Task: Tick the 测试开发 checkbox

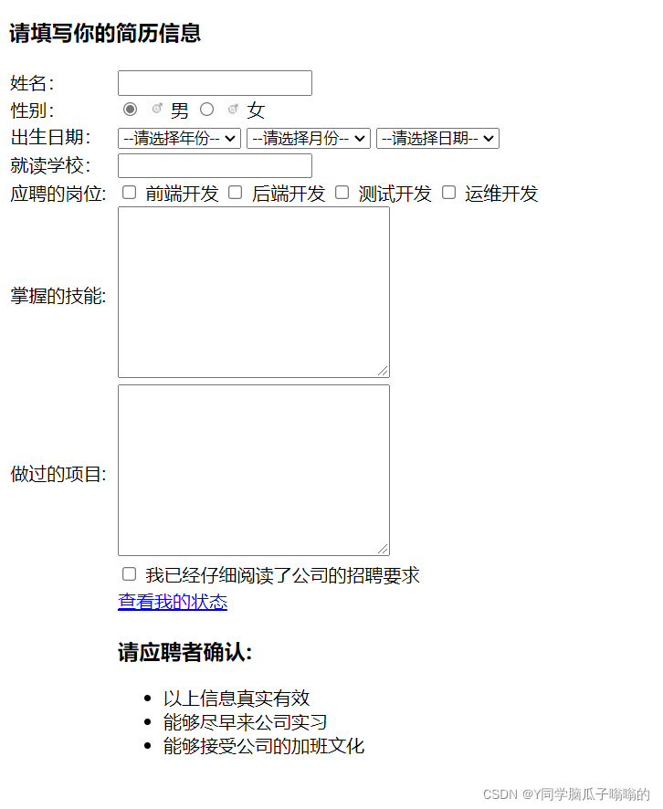Action: (342, 193)
